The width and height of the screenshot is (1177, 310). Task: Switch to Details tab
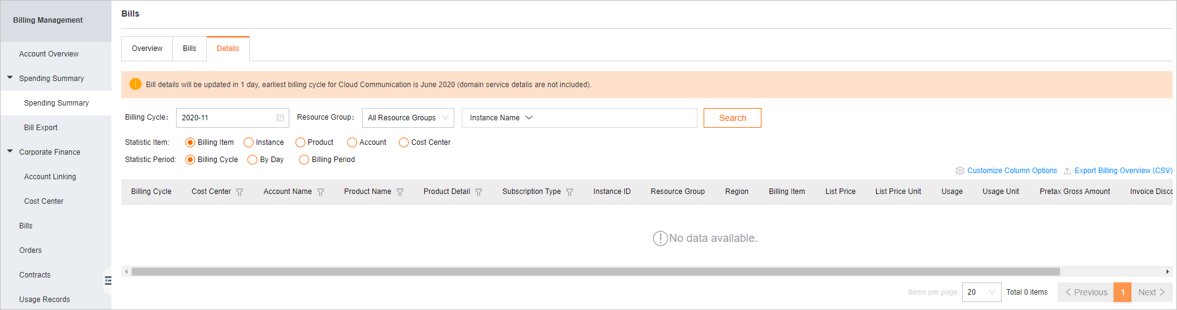click(228, 48)
